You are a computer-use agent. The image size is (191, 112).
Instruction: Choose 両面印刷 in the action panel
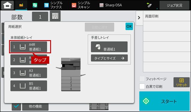(x=167, y=16)
